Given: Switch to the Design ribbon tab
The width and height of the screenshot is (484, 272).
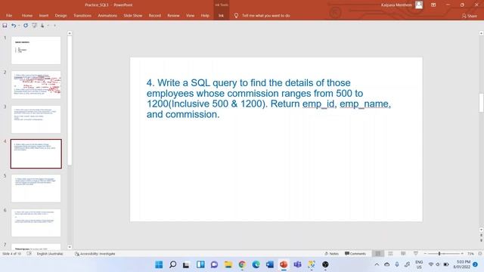Looking at the screenshot, I should [x=60, y=15].
